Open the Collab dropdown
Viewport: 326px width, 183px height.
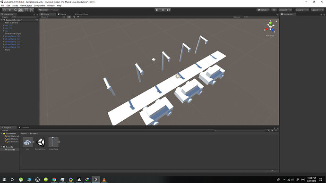263,10
